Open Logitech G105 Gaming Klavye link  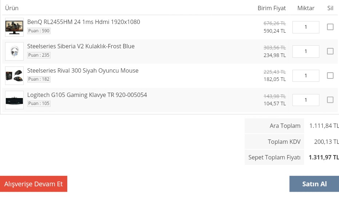pyautogui.click(x=87, y=95)
